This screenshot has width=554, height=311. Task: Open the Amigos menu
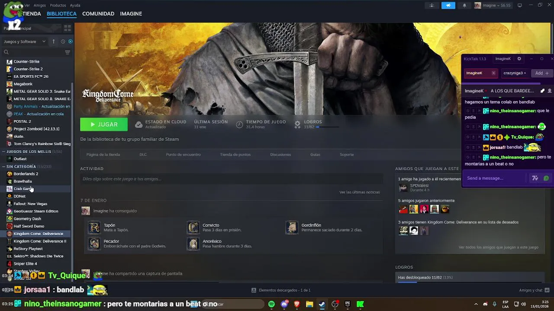(39, 6)
